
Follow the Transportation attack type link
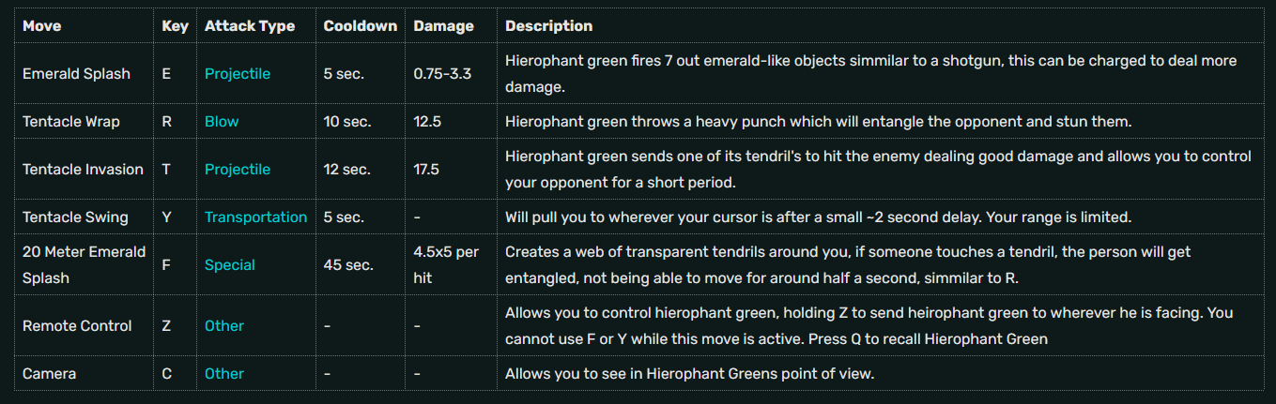click(x=255, y=217)
